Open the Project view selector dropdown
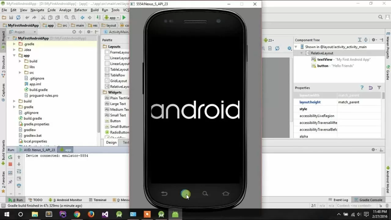Viewport: 391px width, 220px height. 22,32
